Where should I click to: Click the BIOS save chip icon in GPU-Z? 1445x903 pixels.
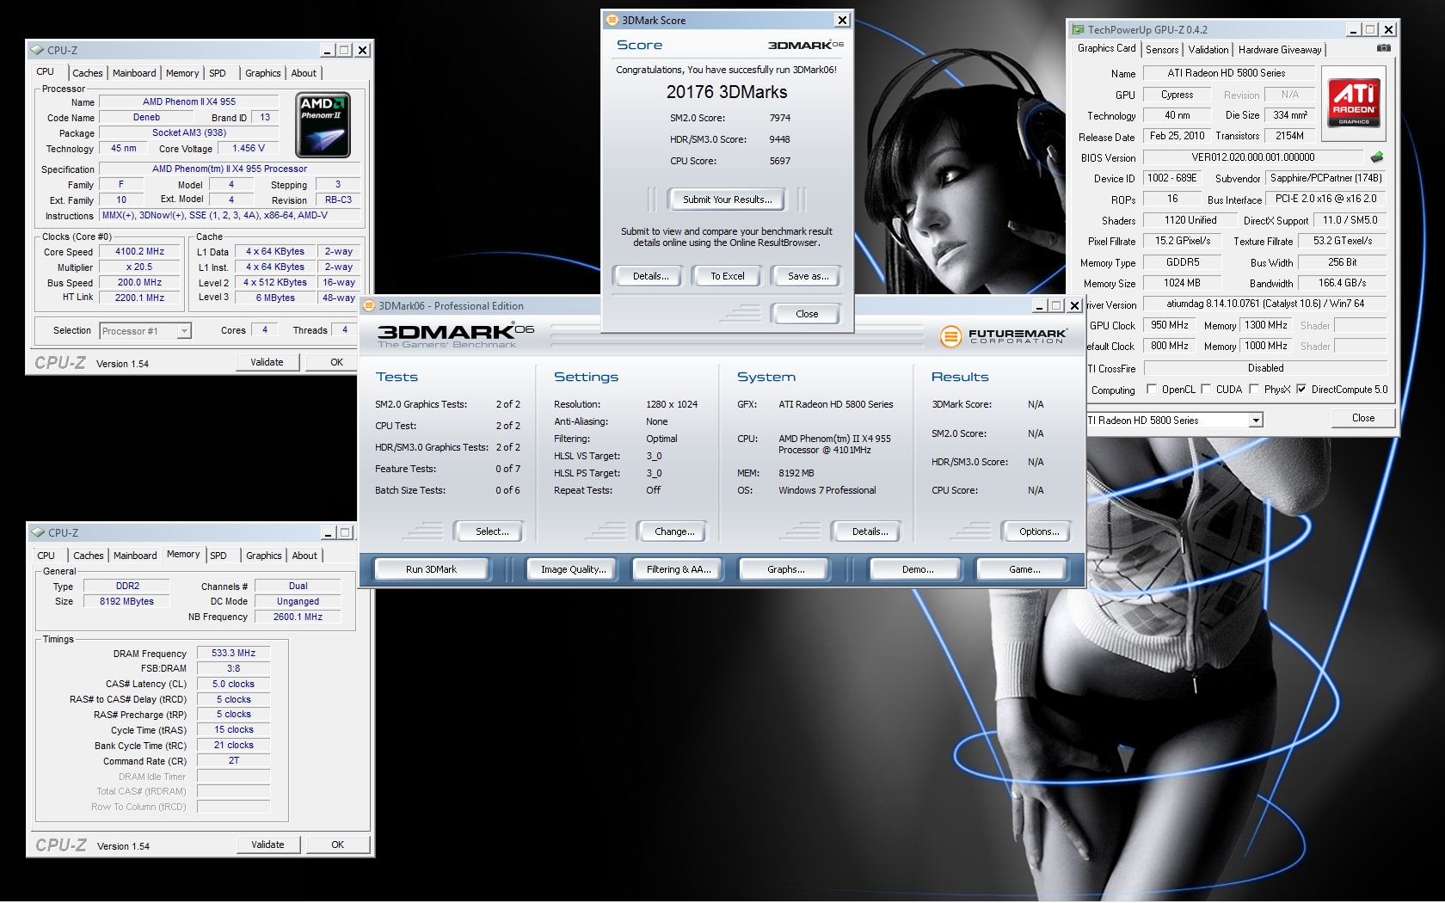pos(1377,157)
